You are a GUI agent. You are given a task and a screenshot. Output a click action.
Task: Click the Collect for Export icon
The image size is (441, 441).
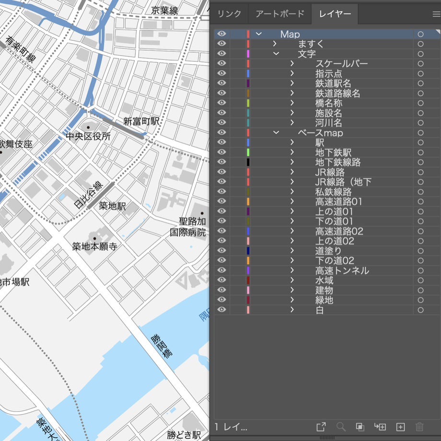pyautogui.click(x=321, y=427)
